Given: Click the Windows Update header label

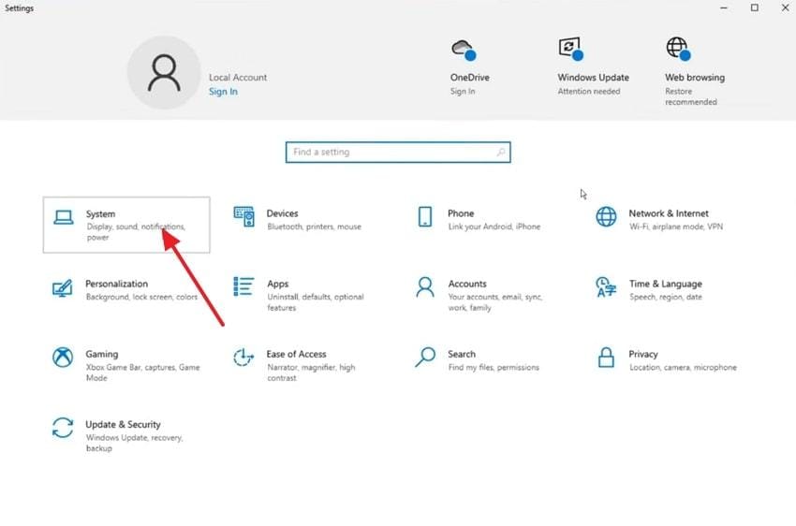Looking at the screenshot, I should 594,77.
